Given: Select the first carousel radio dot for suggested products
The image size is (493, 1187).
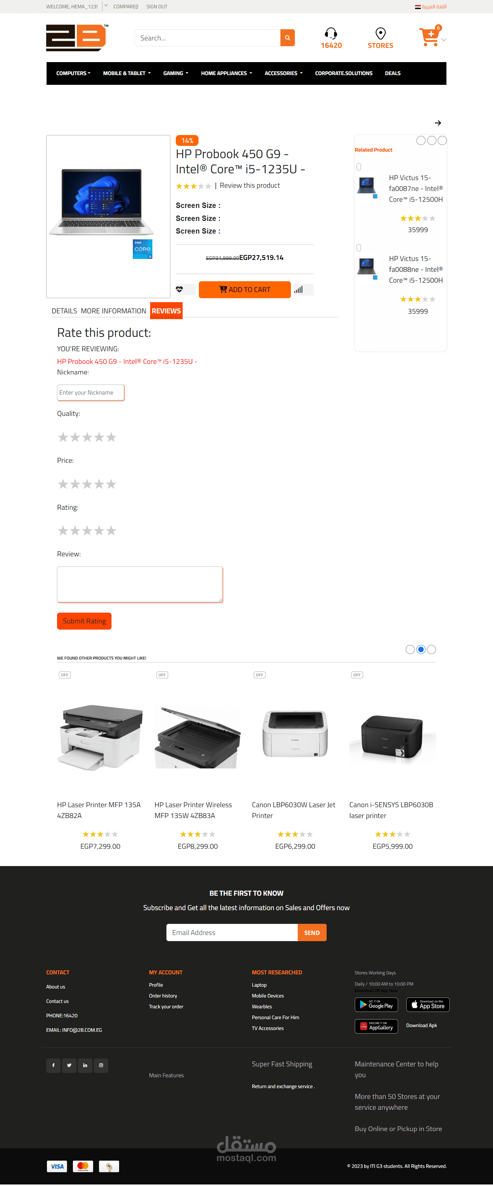Looking at the screenshot, I should click(410, 649).
